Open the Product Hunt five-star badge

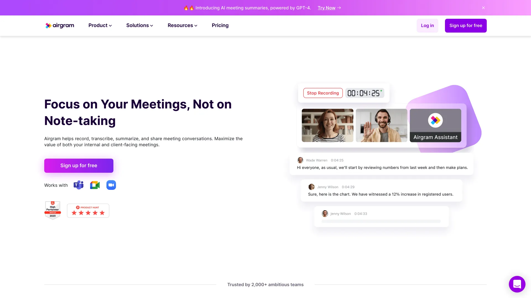coord(88,211)
